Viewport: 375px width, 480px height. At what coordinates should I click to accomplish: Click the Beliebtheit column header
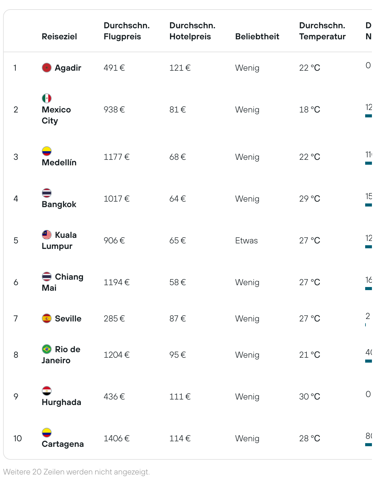257,37
